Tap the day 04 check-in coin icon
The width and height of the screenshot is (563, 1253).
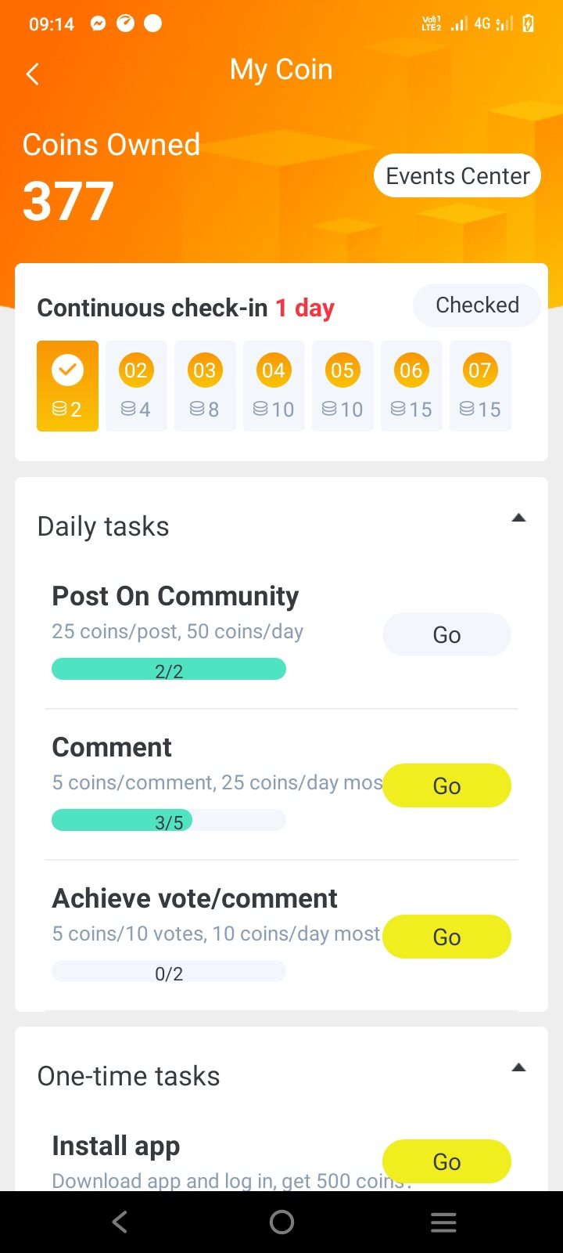point(274,370)
